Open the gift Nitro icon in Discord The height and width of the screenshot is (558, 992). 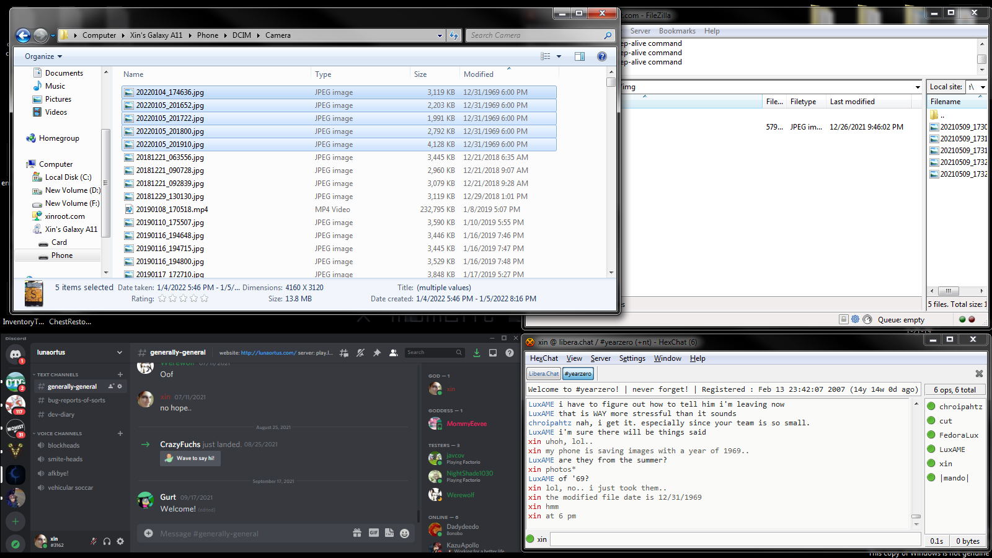[x=357, y=533]
